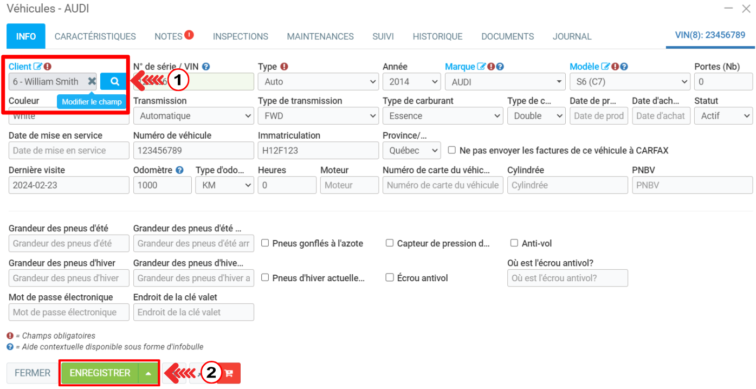Screen dimensions: 756x389
Task: Enable the CARFAX invoice exclusion checkbox
Action: 452,150
